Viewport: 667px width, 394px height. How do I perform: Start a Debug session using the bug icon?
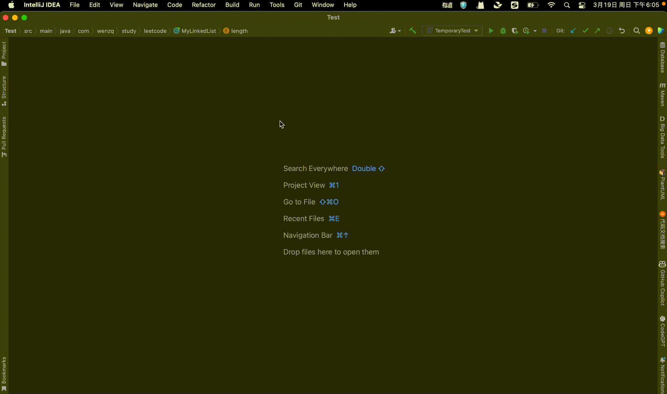point(503,31)
